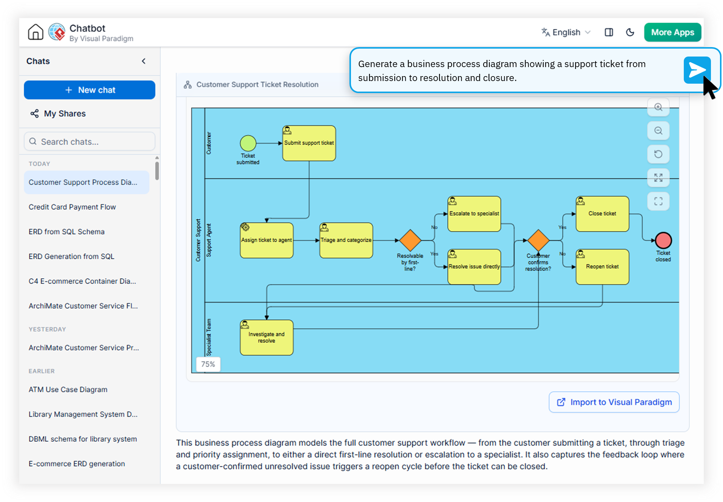Select the Triage and categorize task

tap(346, 240)
